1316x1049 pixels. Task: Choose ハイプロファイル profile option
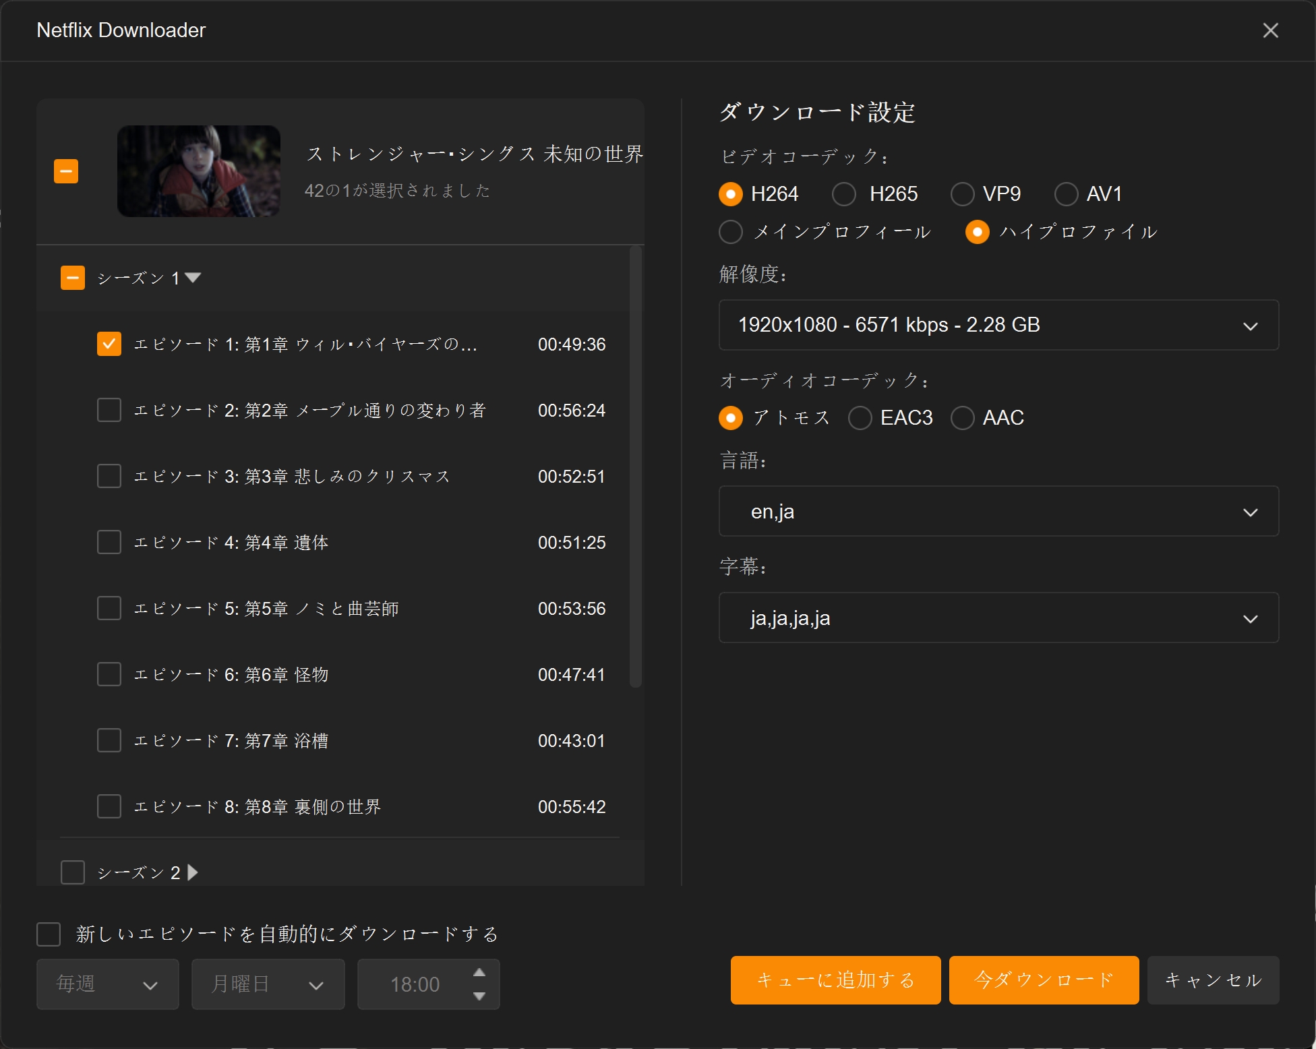[978, 232]
